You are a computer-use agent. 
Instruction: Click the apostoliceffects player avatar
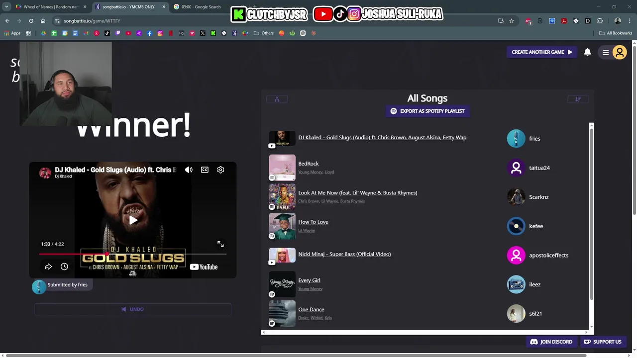(x=516, y=256)
